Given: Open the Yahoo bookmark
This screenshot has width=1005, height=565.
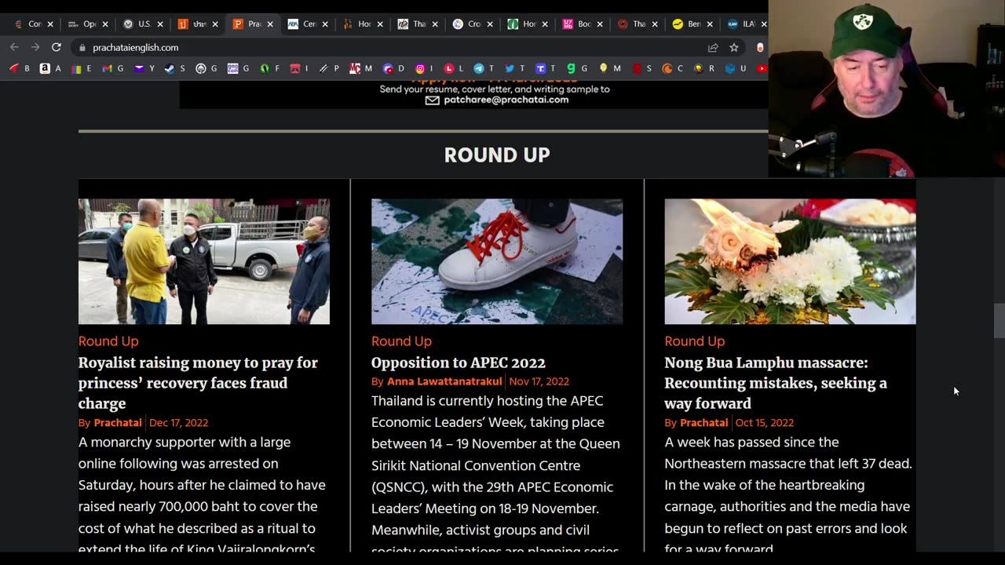Looking at the screenshot, I should tap(144, 68).
